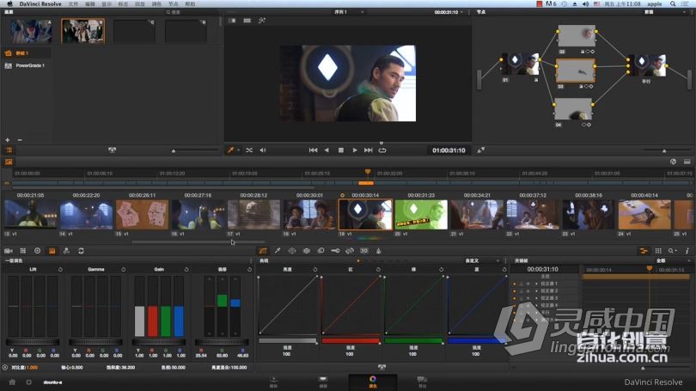Select the Curves palette icon
Viewport: 696px width, 391px height.
click(x=263, y=251)
